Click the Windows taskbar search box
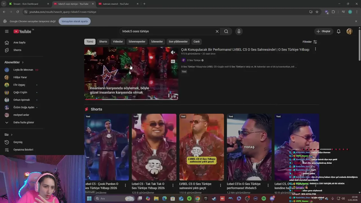Viewport: 361px width, 203px height. pos(114,198)
